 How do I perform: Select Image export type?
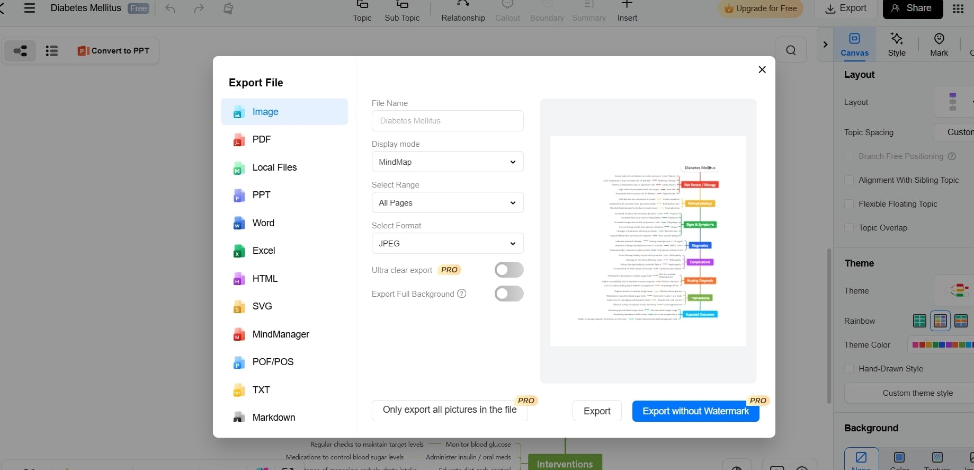[284, 112]
